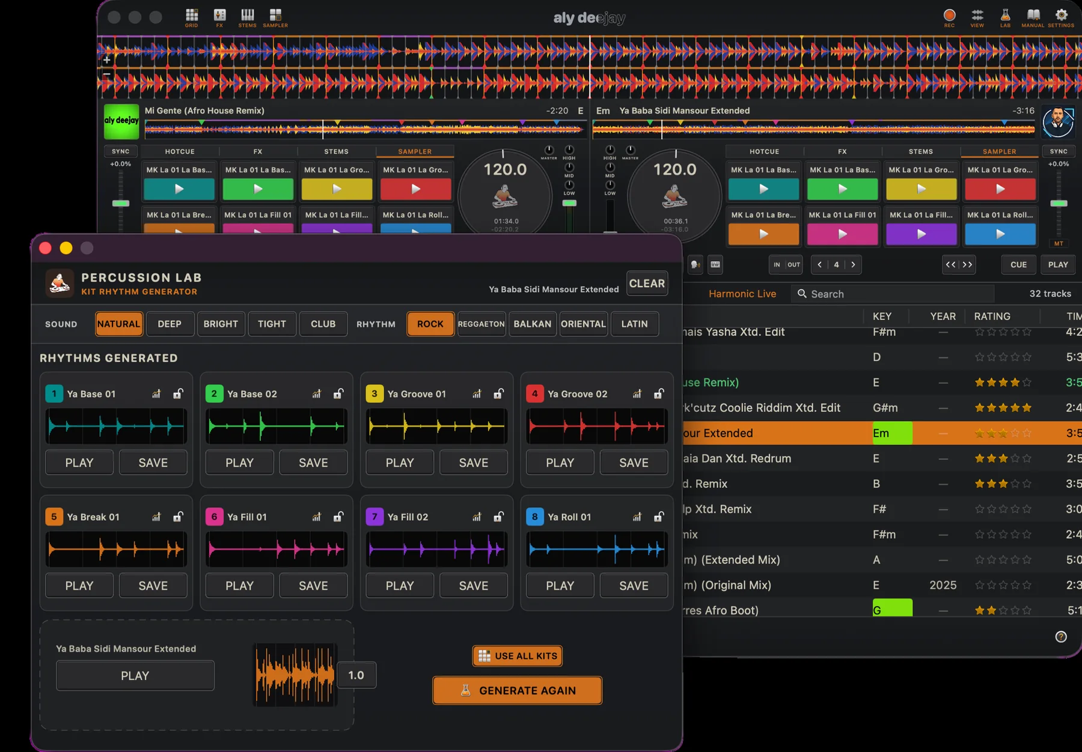Image resolution: width=1082 pixels, height=752 pixels.
Task: Open the FX panel icon in top toolbar
Action: 220,17
